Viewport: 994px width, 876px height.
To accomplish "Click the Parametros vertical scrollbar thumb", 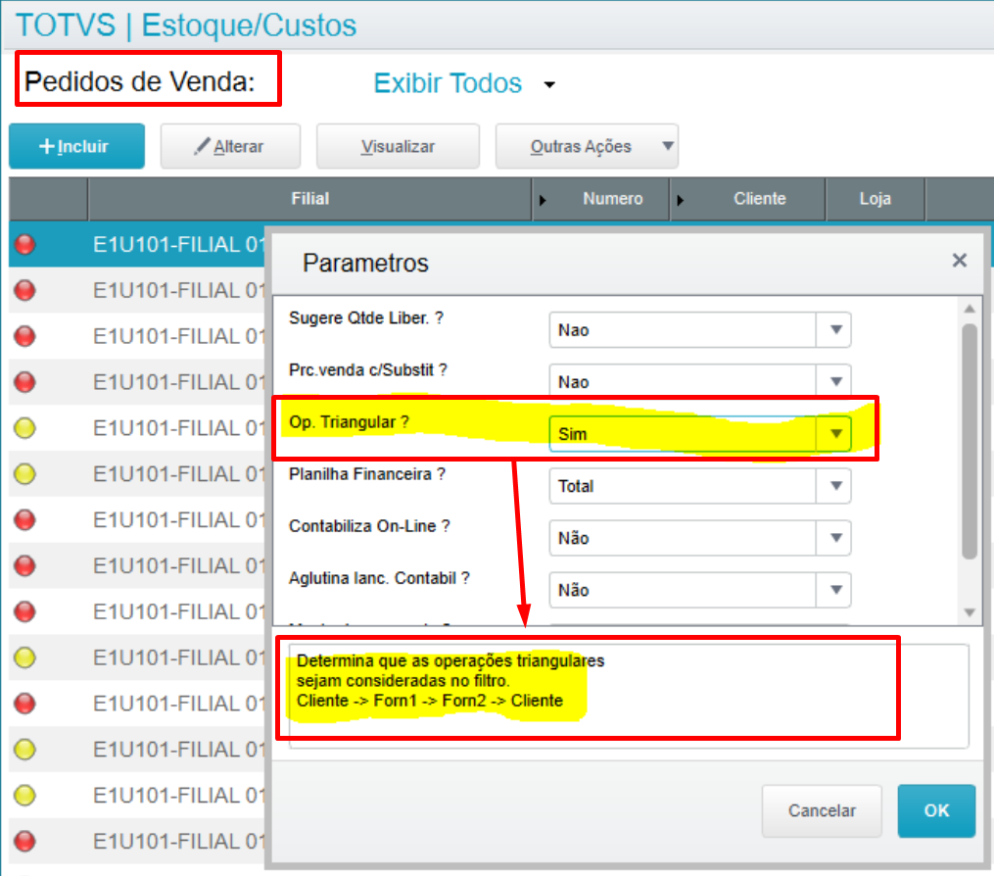I will pos(970,442).
